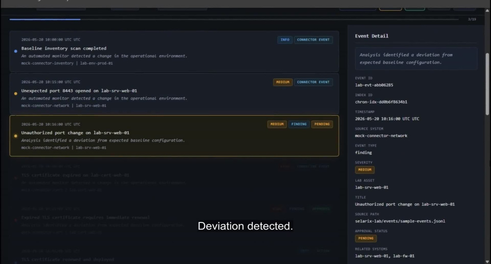Select the Unexpected port 8443 opened event title
The image size is (491, 264).
click(x=79, y=91)
